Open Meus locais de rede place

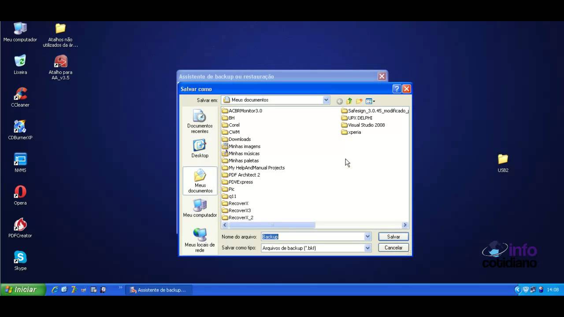pyautogui.click(x=200, y=240)
